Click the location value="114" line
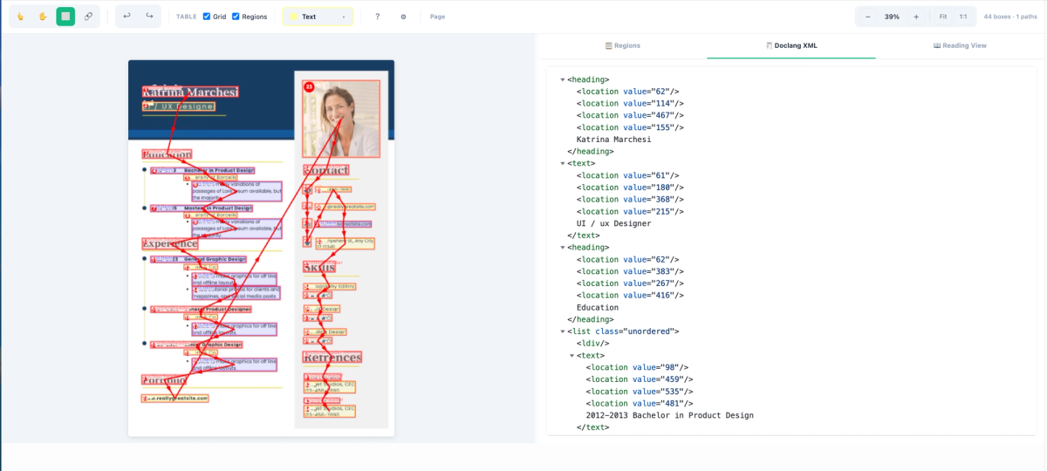This screenshot has height=471, width=1047. [x=630, y=103]
